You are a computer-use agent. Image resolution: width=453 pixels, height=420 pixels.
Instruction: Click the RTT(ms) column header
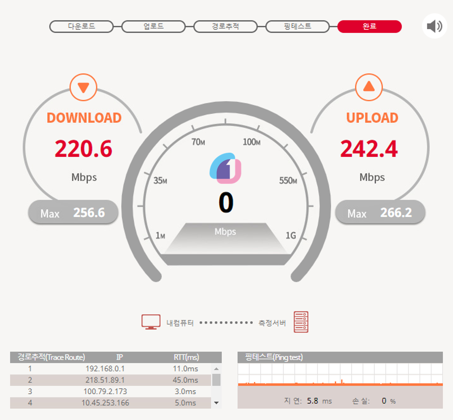186,357
